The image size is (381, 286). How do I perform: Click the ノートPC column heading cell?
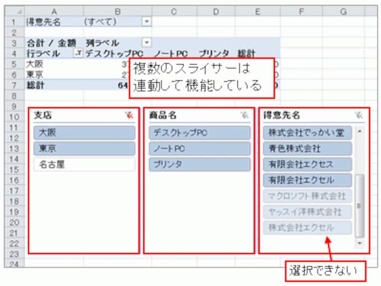point(174,53)
